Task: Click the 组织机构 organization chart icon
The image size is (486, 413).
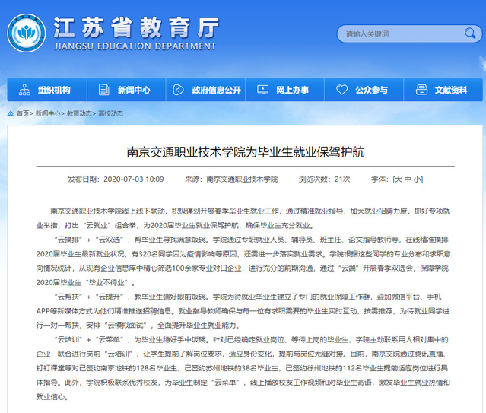Action: pos(24,90)
